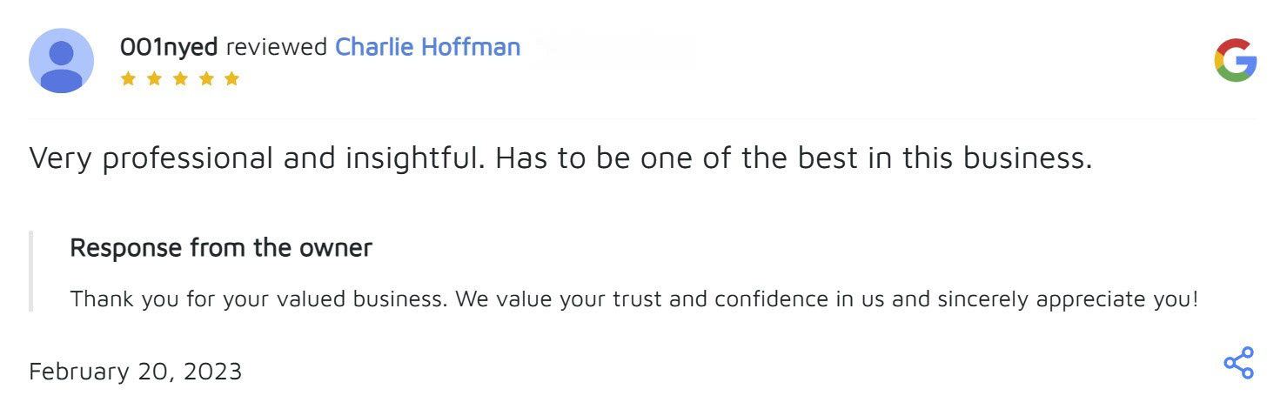Click the third rating star
Image resolution: width=1287 pixels, height=416 pixels.
pos(180,78)
